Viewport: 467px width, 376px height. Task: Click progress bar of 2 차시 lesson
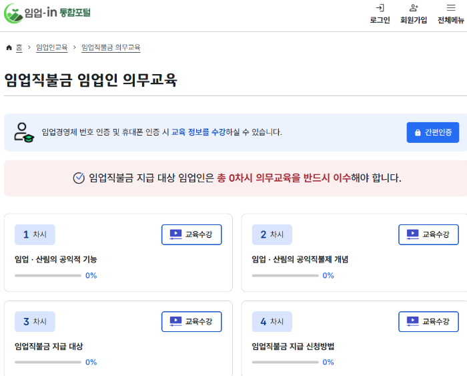tap(286, 276)
